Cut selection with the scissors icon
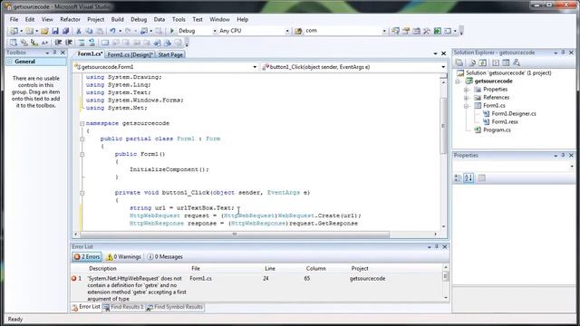580x326 pixels. 79,31
